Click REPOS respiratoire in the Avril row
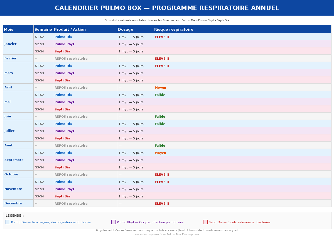Image resolution: width=334 pixels, height=237 pixels. [x=71, y=88]
